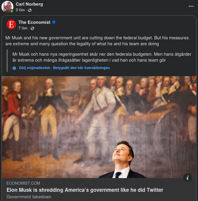
Task: Click the globe icon beside "3 tim"
Action: pyautogui.click(x=30, y=10)
